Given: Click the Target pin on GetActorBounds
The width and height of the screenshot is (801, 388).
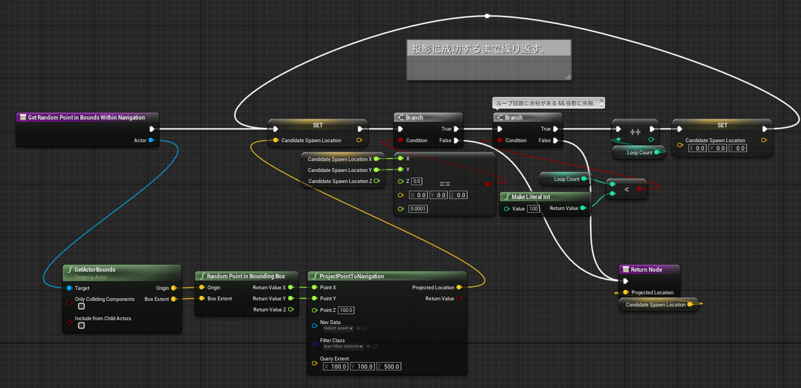Looking at the screenshot, I should 69,288.
